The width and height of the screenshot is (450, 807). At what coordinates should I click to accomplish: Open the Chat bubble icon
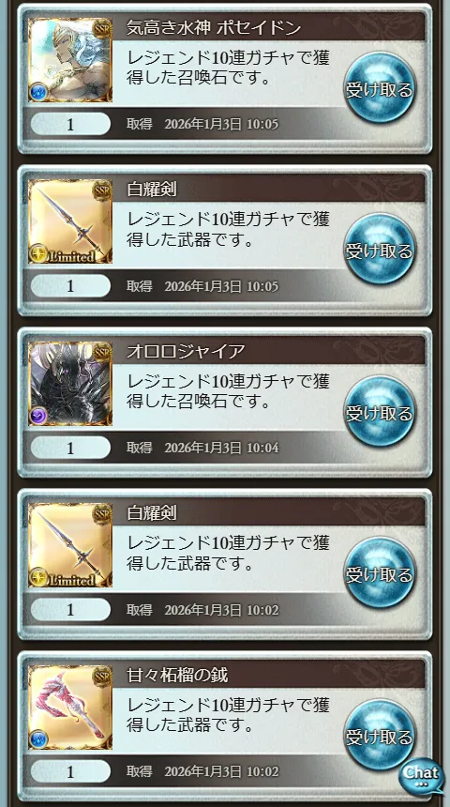coord(421,776)
